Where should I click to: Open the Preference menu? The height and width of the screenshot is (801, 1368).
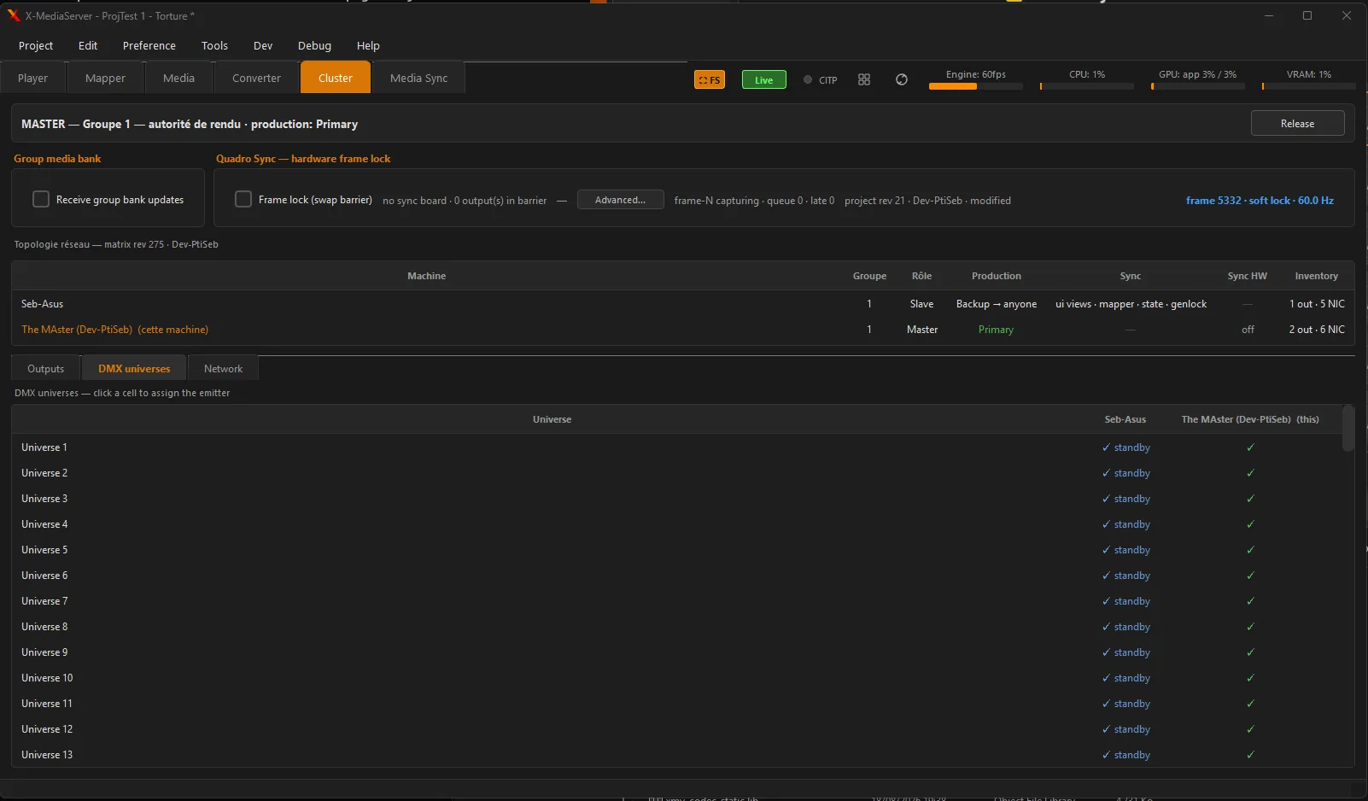(x=149, y=45)
